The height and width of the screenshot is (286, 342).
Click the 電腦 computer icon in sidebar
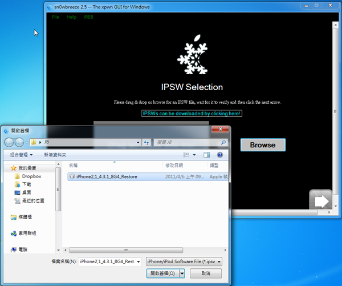click(x=14, y=249)
